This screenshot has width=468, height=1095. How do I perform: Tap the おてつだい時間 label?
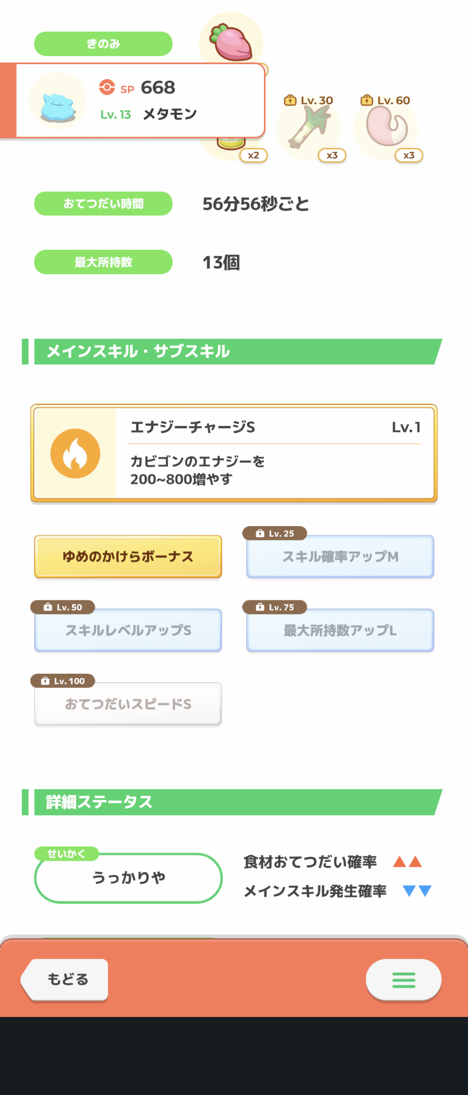[103, 204]
